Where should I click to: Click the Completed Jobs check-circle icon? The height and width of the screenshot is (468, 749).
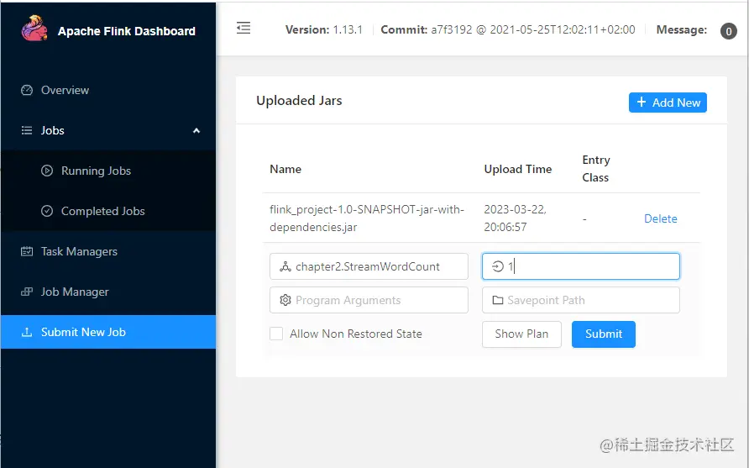click(x=47, y=211)
